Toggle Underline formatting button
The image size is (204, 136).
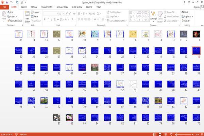[51, 19]
